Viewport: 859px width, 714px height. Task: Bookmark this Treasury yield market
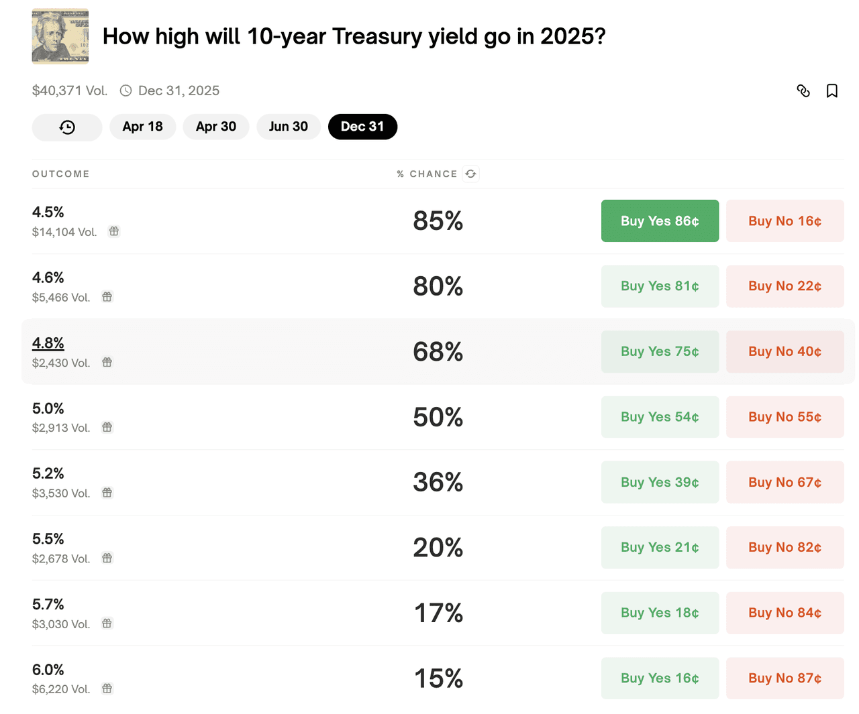tap(831, 91)
